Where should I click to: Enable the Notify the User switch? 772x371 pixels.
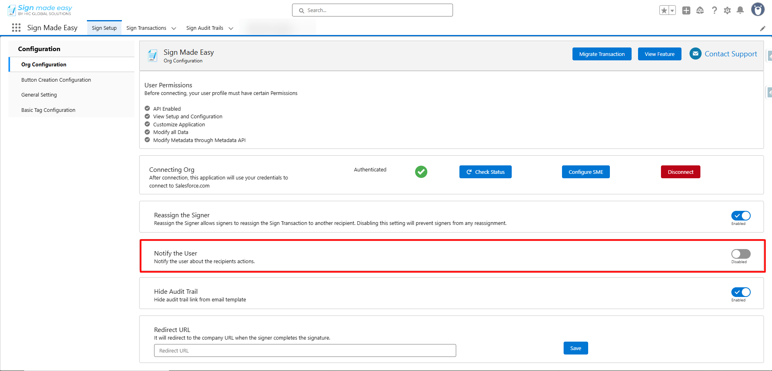tap(741, 254)
